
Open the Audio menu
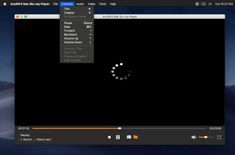click(80, 4)
